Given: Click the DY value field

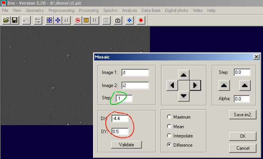Looking at the screenshot, I should pyautogui.click(x=120, y=131).
